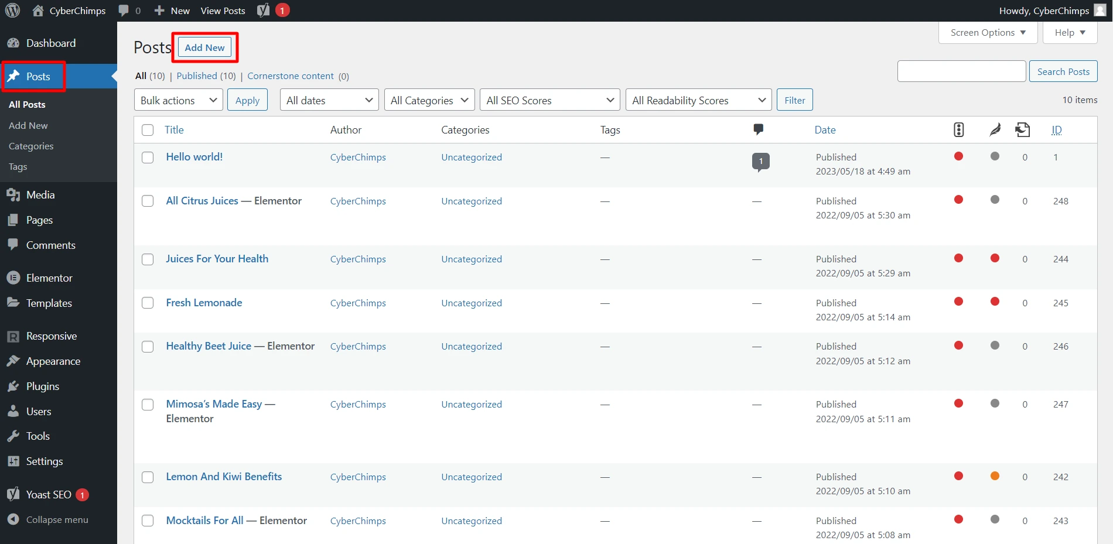Expand the Screen Options panel
Viewport: 1113px width, 544px height.
pos(988,33)
